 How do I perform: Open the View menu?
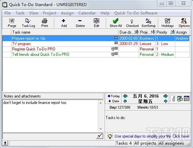(34, 13)
